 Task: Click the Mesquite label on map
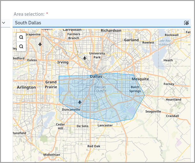coord(140,79)
